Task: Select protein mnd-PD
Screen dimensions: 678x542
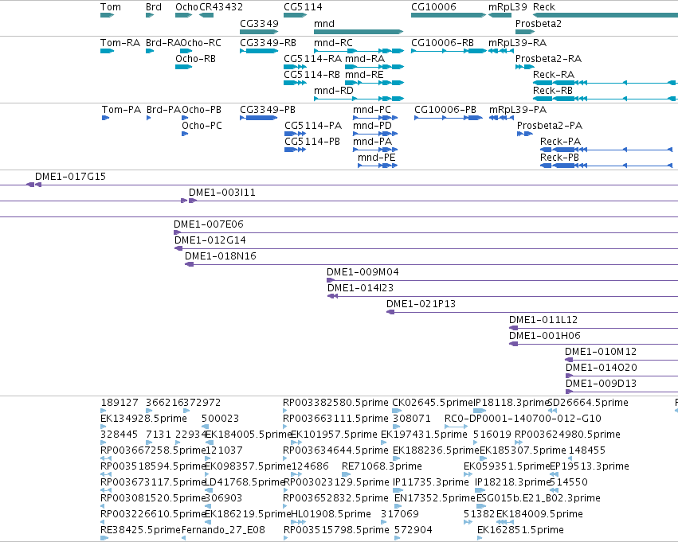Action: pyautogui.click(x=375, y=134)
